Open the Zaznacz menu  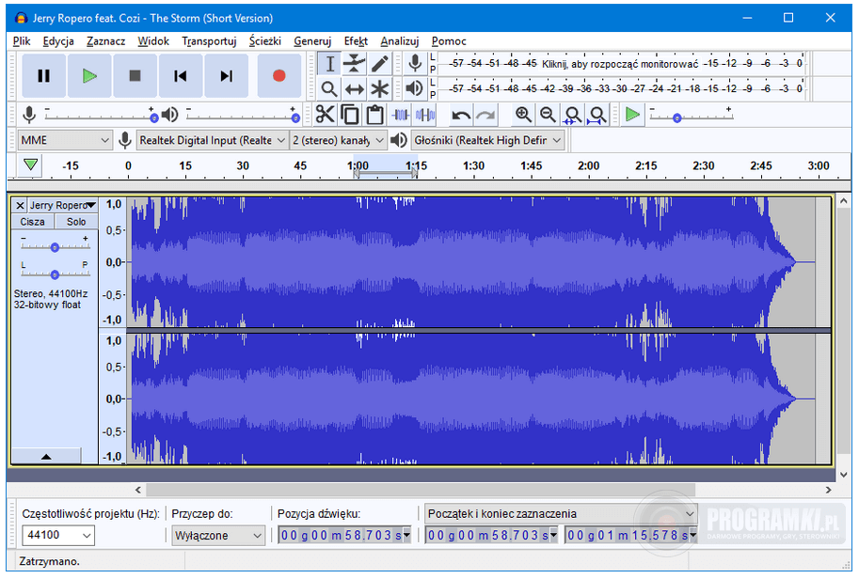(x=105, y=41)
